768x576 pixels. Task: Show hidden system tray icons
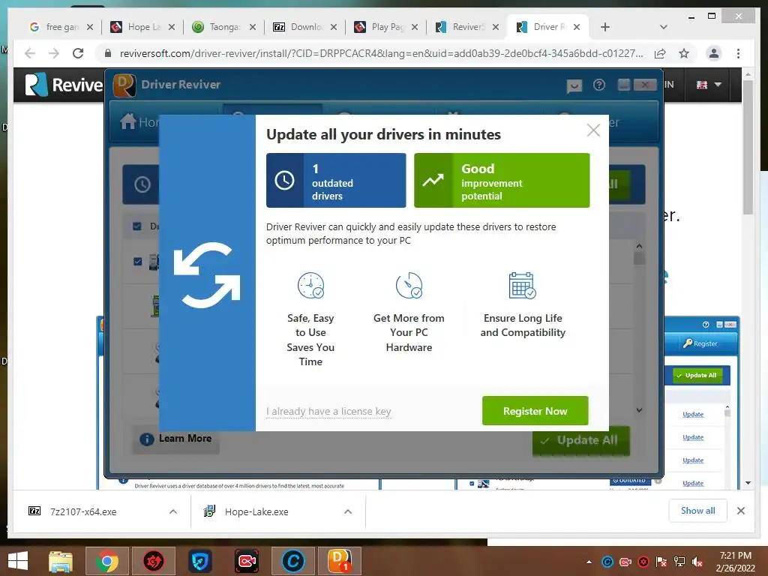589,562
